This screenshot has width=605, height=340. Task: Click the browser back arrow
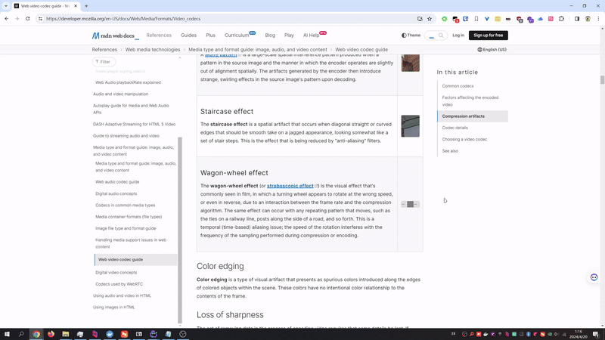(8, 19)
